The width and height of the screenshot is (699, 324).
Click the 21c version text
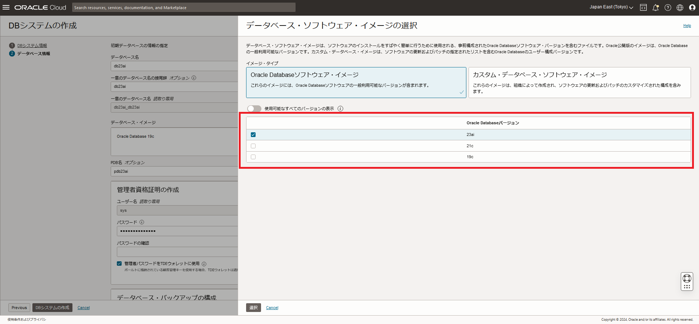470,146
